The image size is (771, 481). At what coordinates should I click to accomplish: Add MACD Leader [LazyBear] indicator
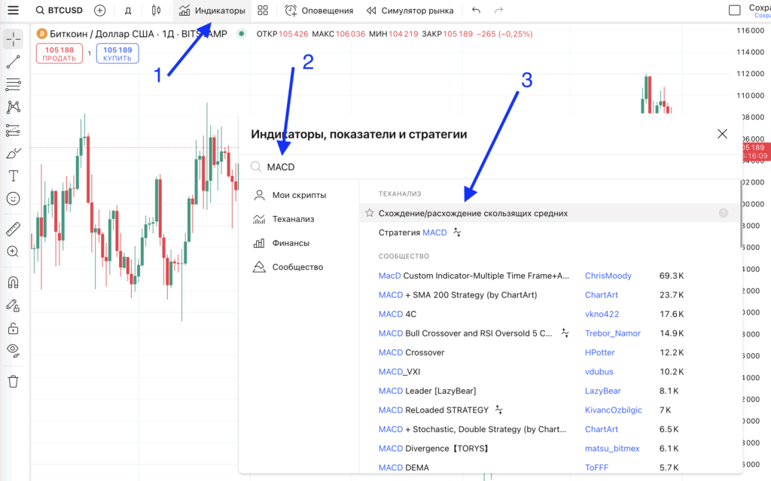pyautogui.click(x=428, y=391)
